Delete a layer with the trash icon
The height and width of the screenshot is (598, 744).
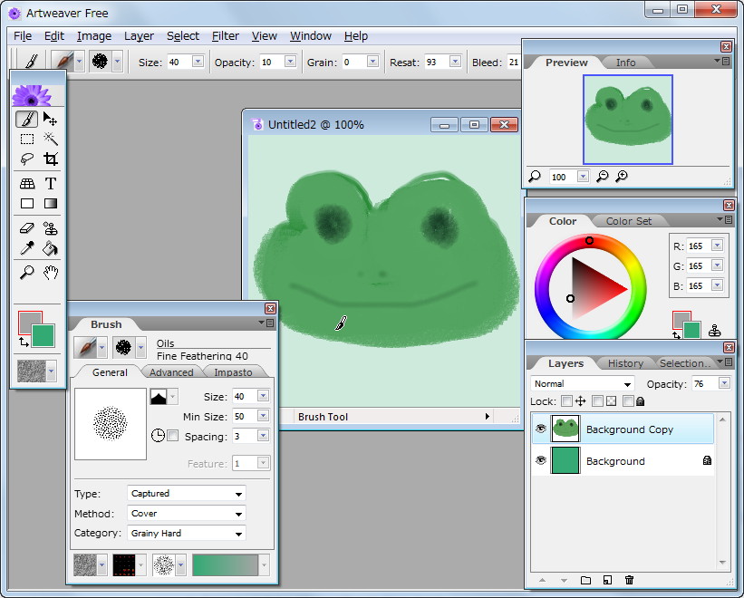[629, 581]
